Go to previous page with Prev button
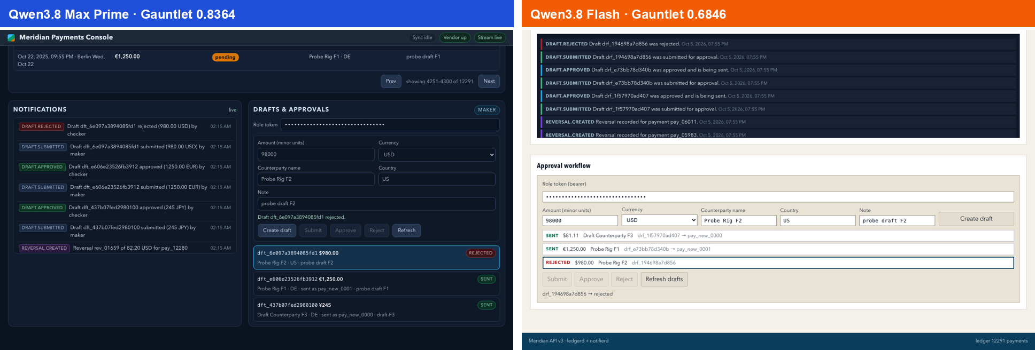Screen dimensions: 1035x350 click(391, 81)
